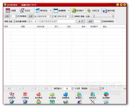Click the red crossed-lines icon under 所有支出
The height and width of the screenshot is (107, 130).
point(93,102)
